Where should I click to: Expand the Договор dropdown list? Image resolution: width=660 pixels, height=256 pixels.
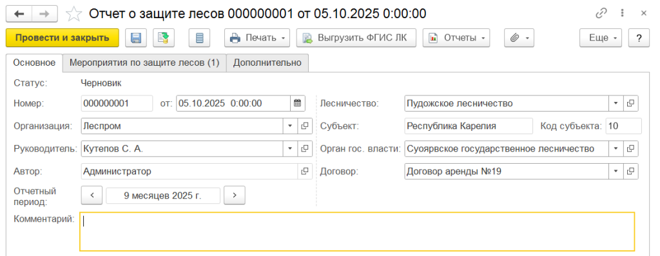(616, 172)
